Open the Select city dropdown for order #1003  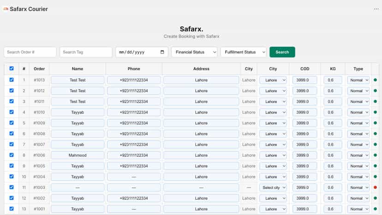pos(273,187)
